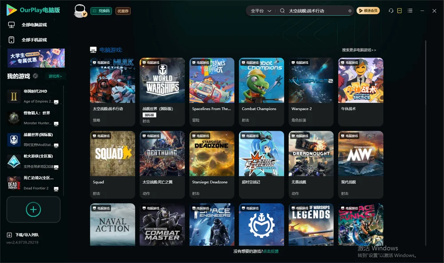Viewport: 444px width, 263px height.
Task: Click the 角色扮演 label under Warspace 2
Action: tap(299, 120)
